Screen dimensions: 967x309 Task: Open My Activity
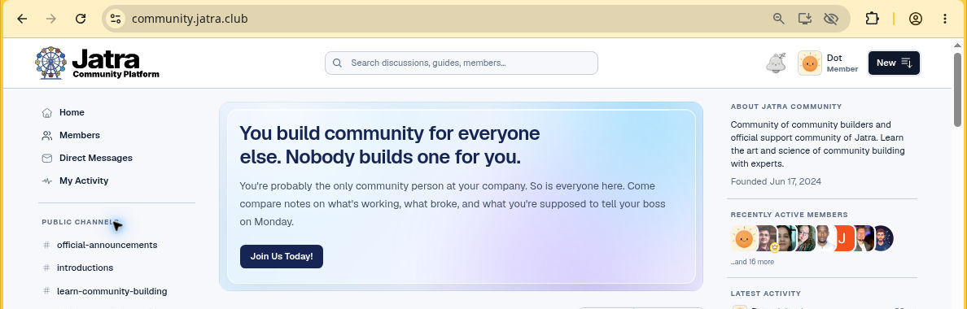[x=84, y=181]
